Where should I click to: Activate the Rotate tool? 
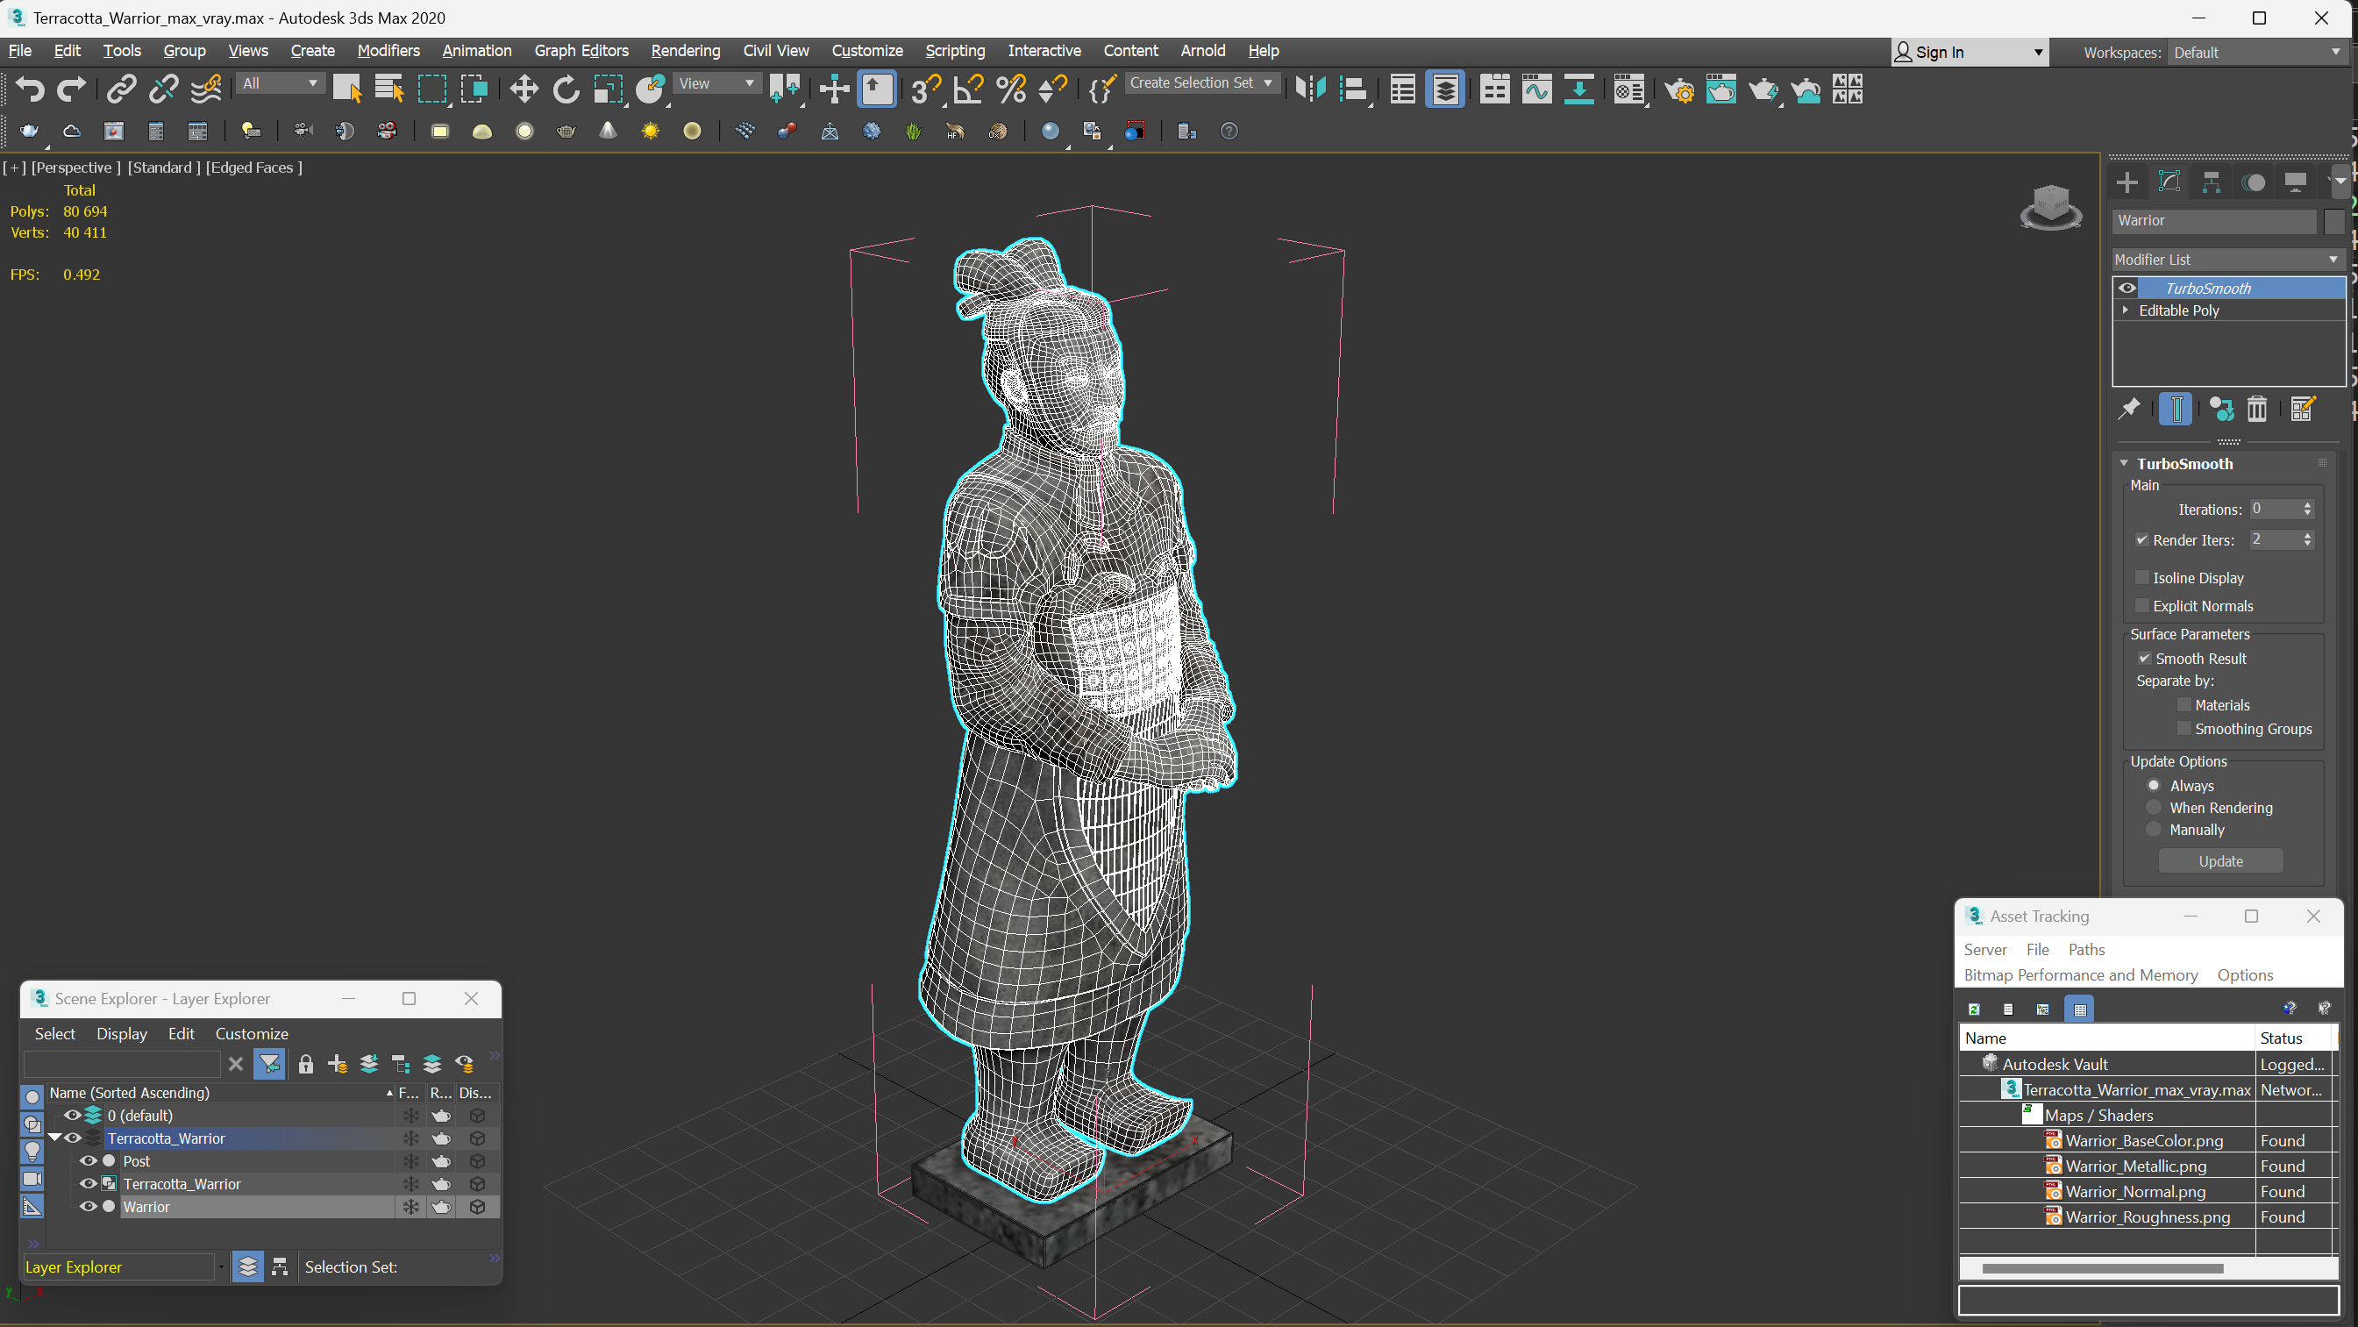[566, 89]
